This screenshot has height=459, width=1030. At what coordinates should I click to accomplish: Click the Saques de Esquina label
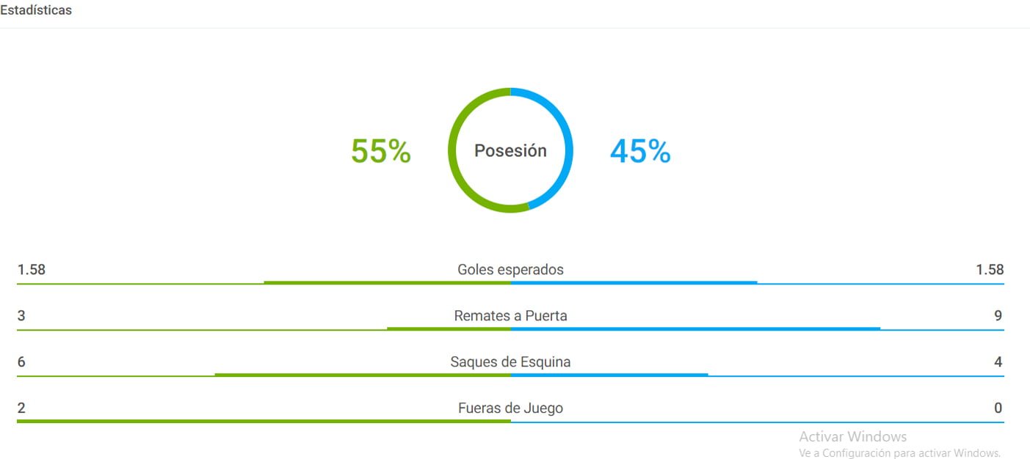tap(510, 362)
